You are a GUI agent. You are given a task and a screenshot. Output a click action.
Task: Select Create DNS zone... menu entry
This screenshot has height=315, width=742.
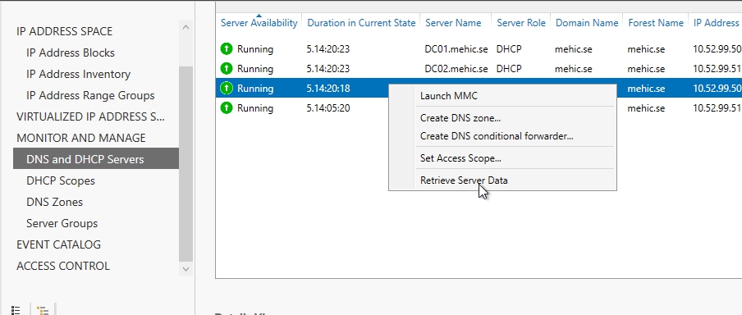(x=460, y=118)
